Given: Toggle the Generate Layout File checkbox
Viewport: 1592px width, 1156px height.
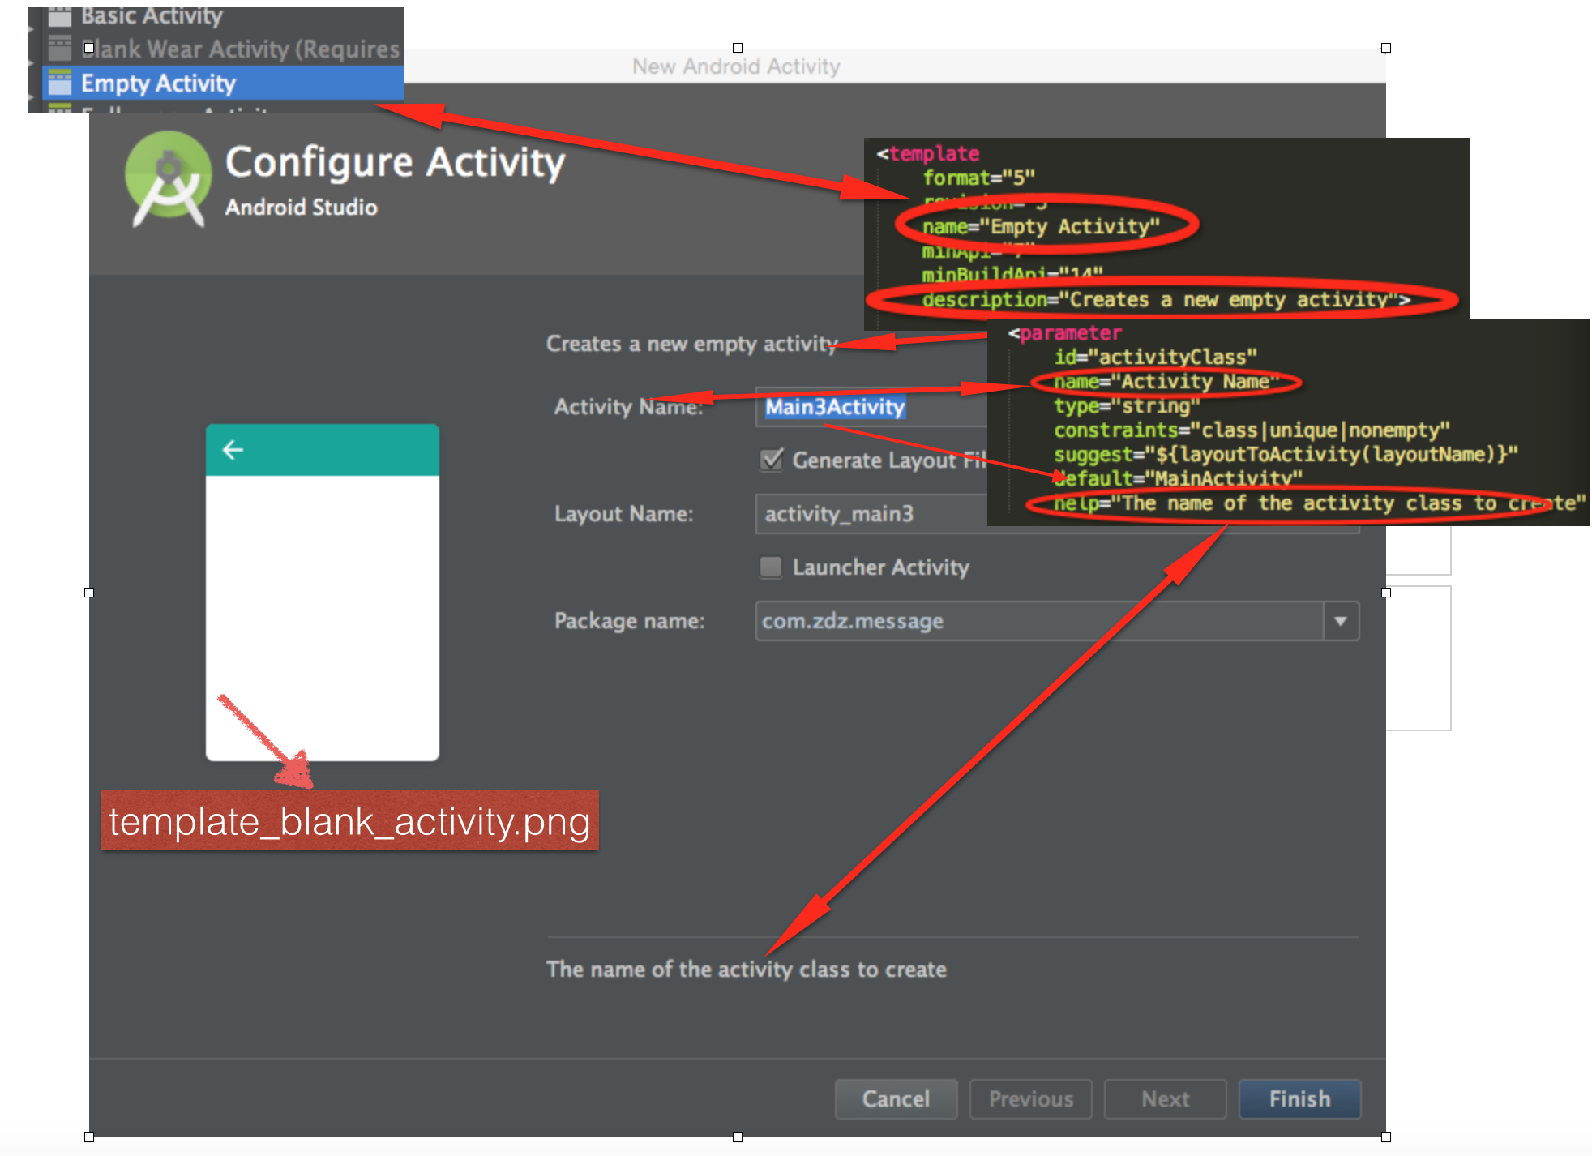Looking at the screenshot, I should (x=772, y=460).
